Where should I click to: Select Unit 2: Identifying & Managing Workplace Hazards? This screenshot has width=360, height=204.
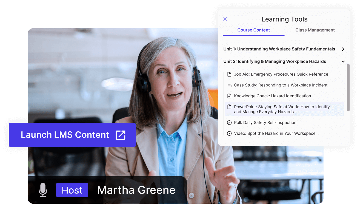point(275,62)
